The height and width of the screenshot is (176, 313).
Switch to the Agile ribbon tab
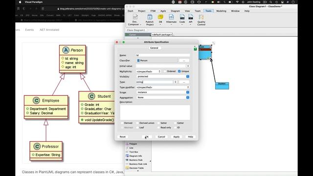click(163, 11)
